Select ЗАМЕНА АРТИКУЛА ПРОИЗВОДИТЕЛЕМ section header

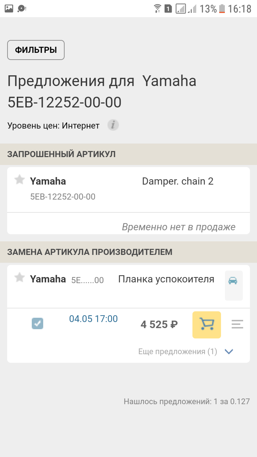click(90, 252)
